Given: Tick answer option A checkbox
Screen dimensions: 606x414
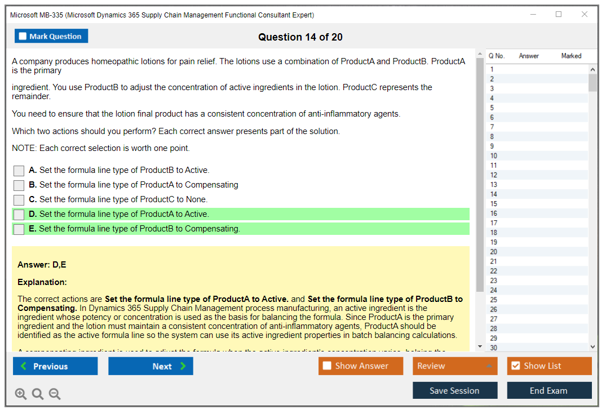Looking at the screenshot, I should point(19,171).
